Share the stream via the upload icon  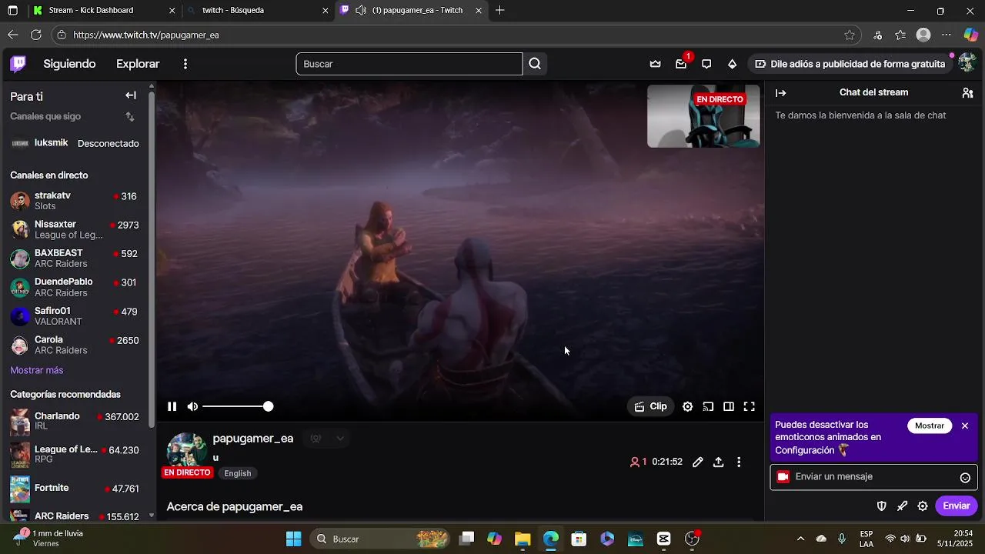(x=718, y=462)
